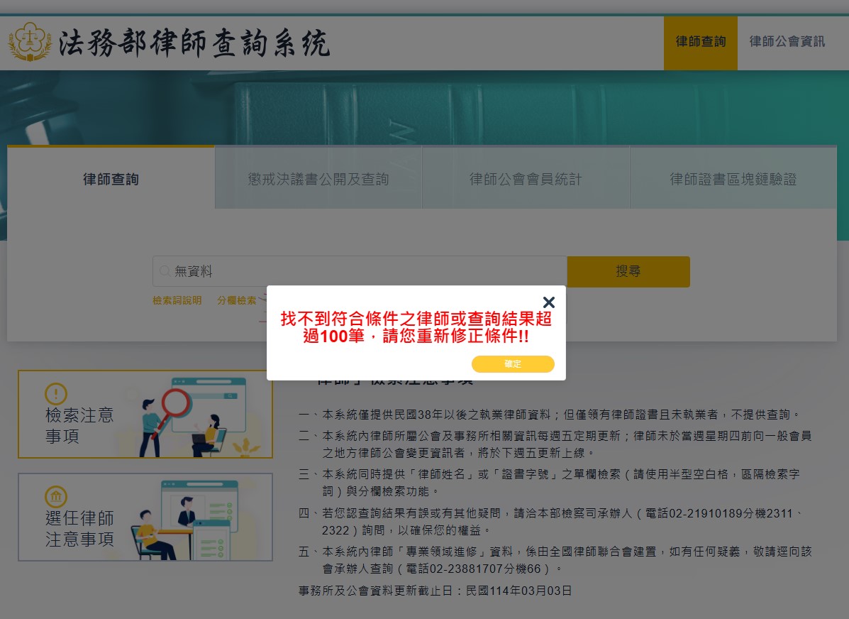Open the 檢索詞說明 help link
The image size is (849, 619).
pyautogui.click(x=177, y=301)
